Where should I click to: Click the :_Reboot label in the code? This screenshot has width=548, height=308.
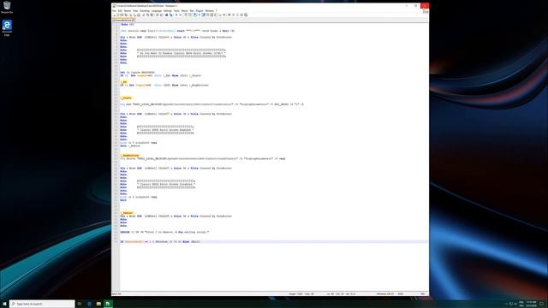pyautogui.click(x=127, y=213)
